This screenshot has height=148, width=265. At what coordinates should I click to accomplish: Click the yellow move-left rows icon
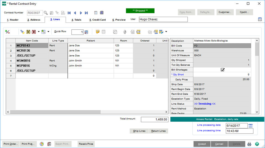tap(138, 32)
